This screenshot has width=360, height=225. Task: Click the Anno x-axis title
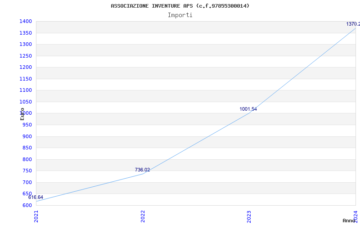pyautogui.click(x=349, y=220)
